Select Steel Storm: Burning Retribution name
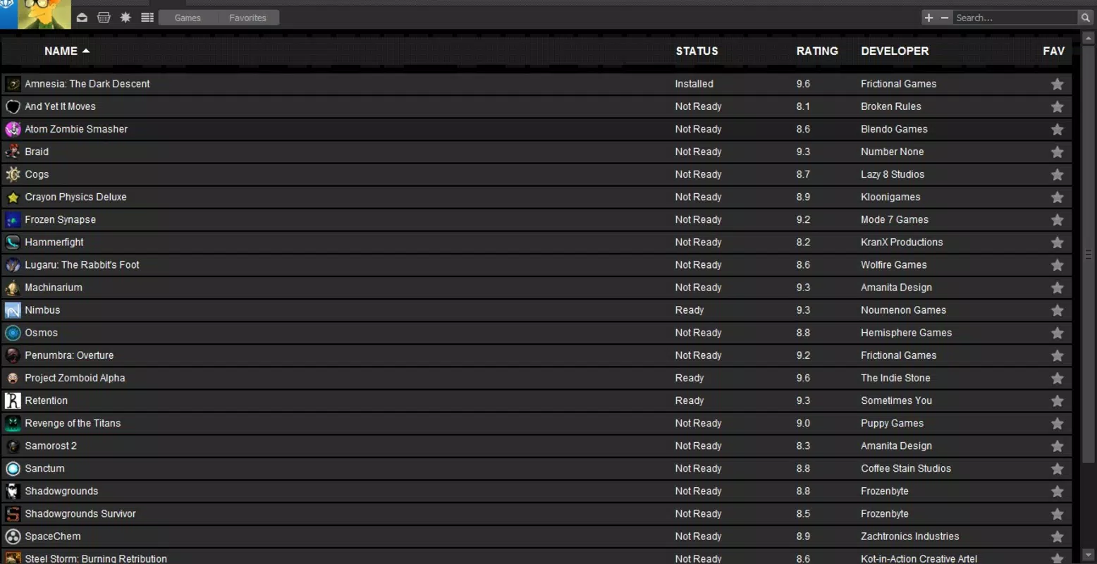 coord(96,558)
